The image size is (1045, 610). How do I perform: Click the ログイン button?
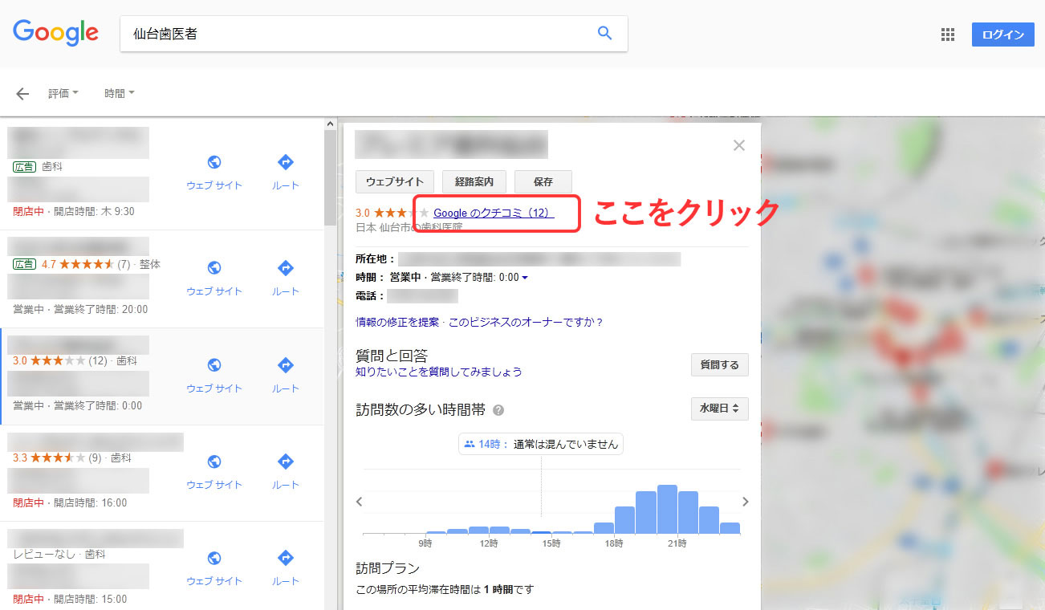[x=1003, y=35]
